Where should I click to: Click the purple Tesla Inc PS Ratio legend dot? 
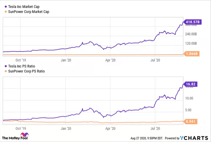(5, 66)
